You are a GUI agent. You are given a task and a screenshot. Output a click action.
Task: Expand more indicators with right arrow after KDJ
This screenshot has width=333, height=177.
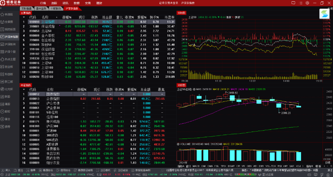click(x=302, y=166)
